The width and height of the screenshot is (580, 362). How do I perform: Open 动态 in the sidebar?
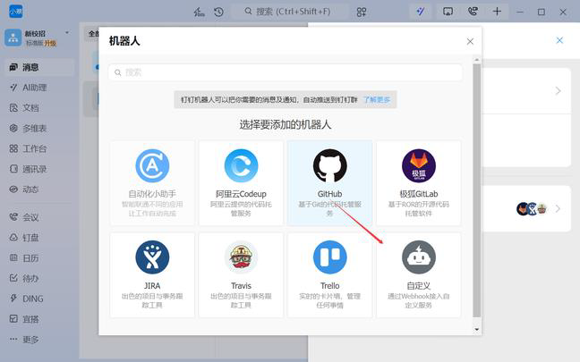pyautogui.click(x=39, y=189)
